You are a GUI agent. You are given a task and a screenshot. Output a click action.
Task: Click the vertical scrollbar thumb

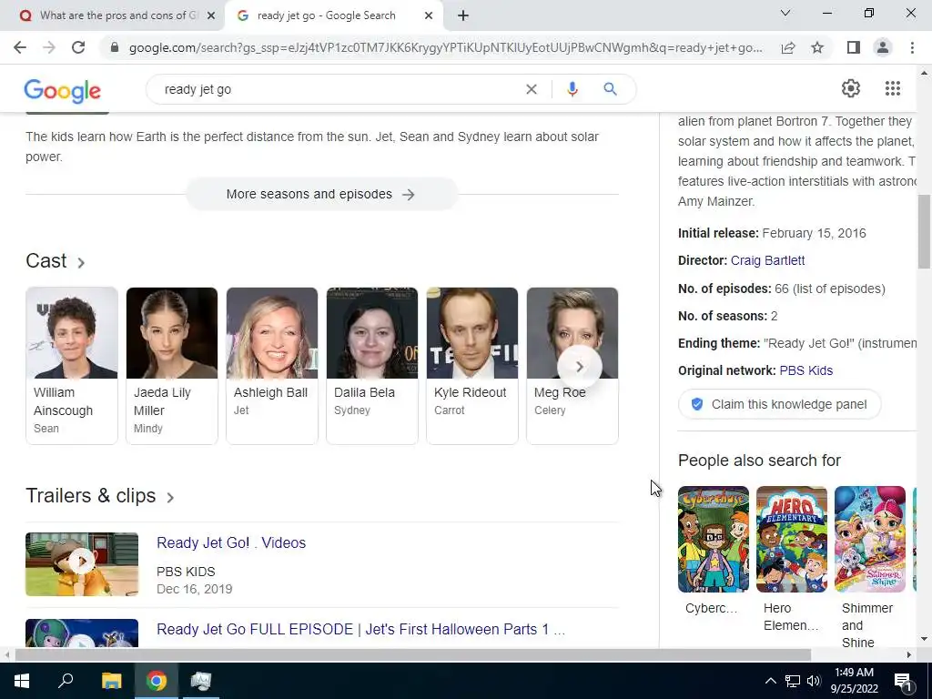click(x=924, y=232)
